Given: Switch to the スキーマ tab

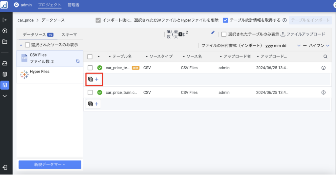Looking at the screenshot, I should 69,34.
